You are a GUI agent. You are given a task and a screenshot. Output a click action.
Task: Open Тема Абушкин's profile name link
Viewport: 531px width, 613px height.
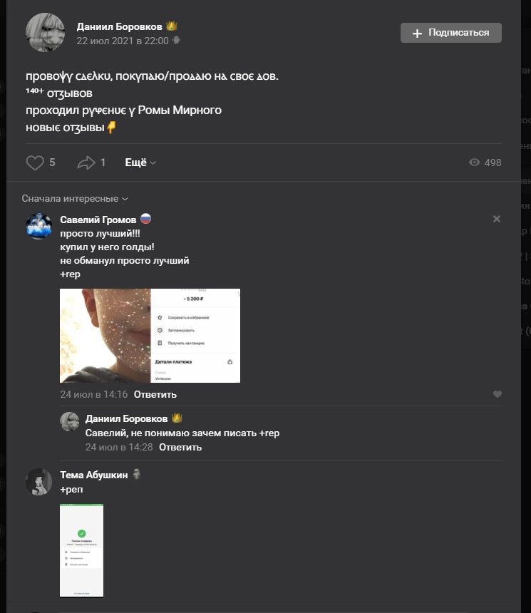(x=93, y=475)
